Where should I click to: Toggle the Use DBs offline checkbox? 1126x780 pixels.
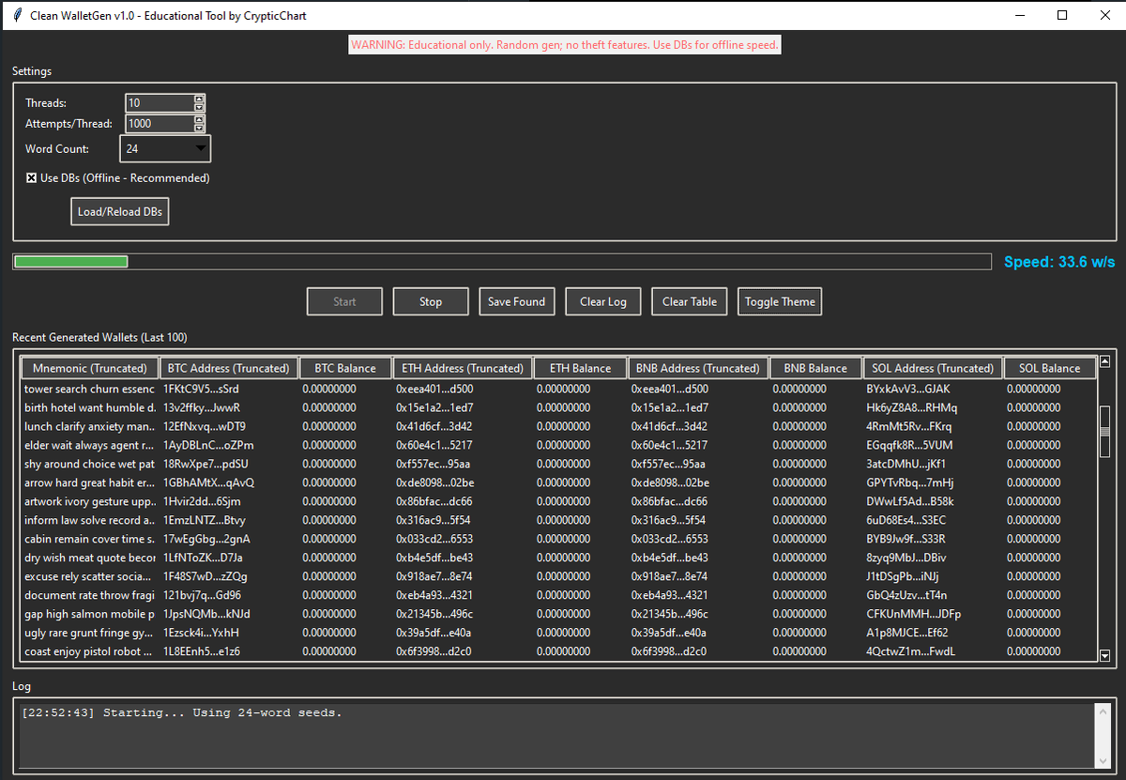32,178
